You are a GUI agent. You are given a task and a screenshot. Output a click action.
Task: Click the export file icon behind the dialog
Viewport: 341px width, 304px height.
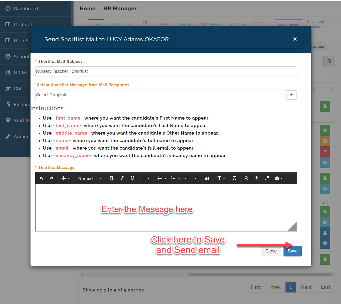(x=329, y=62)
